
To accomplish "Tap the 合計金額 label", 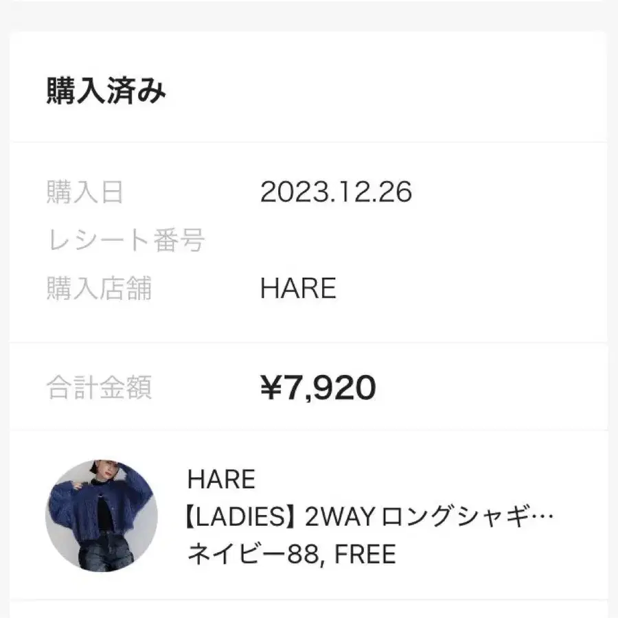I will point(99,388).
